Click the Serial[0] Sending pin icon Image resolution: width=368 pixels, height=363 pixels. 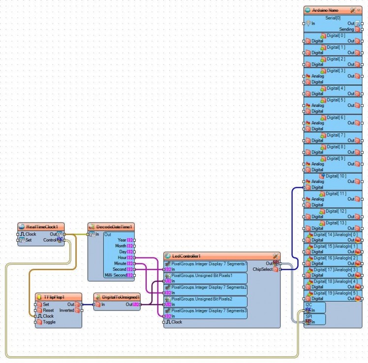358,29
